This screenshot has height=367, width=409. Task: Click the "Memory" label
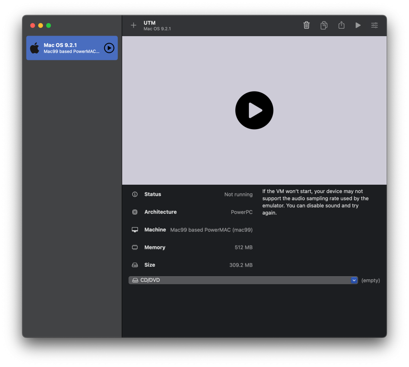click(155, 247)
